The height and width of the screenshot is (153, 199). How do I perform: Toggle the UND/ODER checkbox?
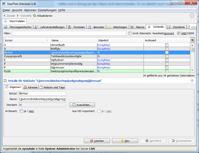tap(179, 33)
